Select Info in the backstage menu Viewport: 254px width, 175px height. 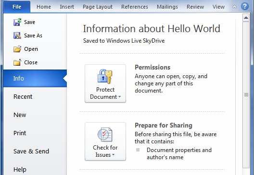(35, 79)
